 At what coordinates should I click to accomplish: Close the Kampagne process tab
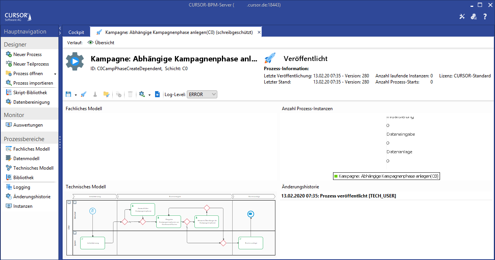tap(259, 32)
